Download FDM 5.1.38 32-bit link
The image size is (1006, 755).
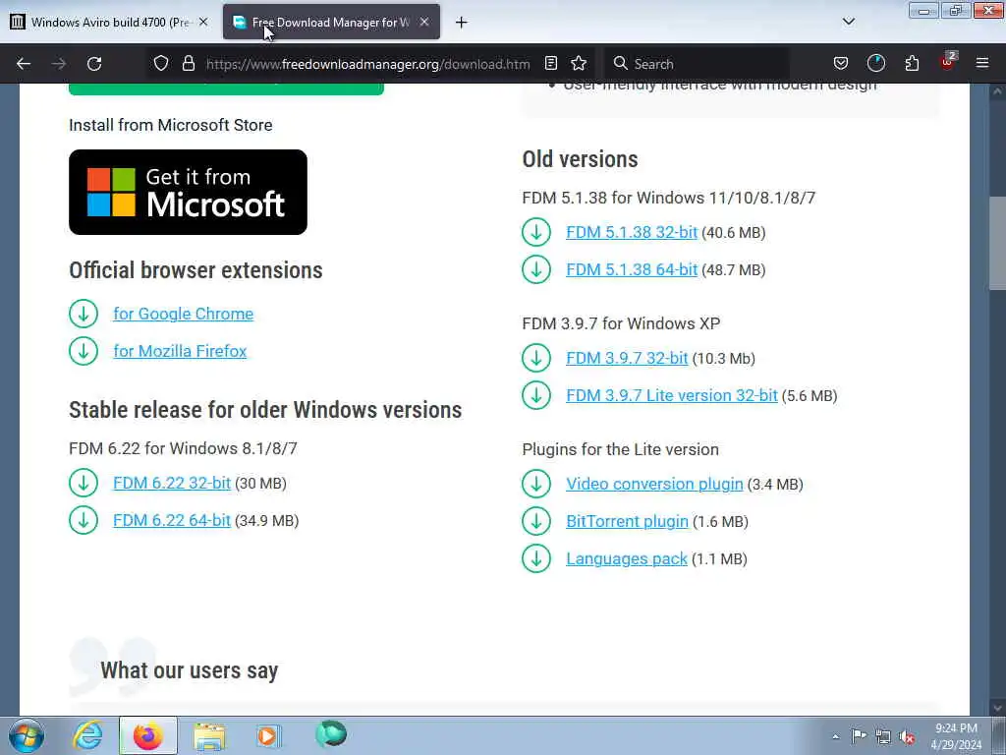pyautogui.click(x=632, y=232)
